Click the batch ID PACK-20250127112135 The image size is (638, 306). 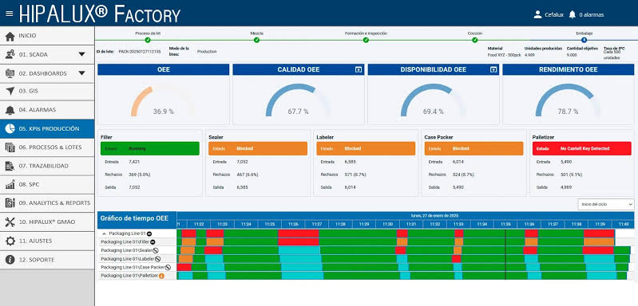pos(140,52)
